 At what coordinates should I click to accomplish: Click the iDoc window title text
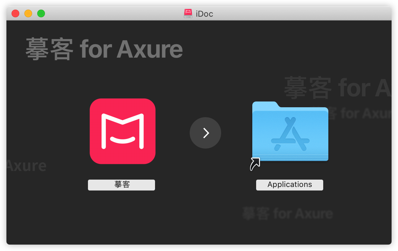click(204, 14)
